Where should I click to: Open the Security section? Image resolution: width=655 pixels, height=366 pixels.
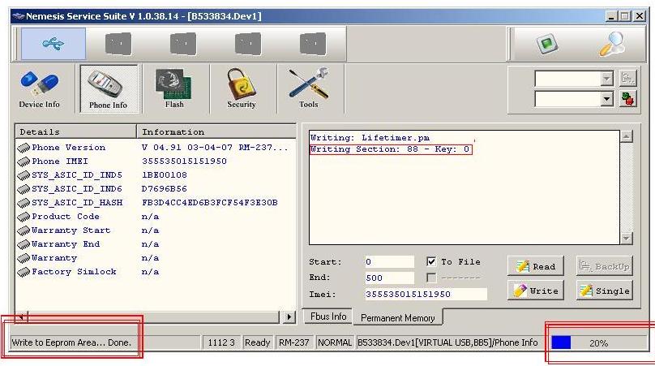point(241,89)
